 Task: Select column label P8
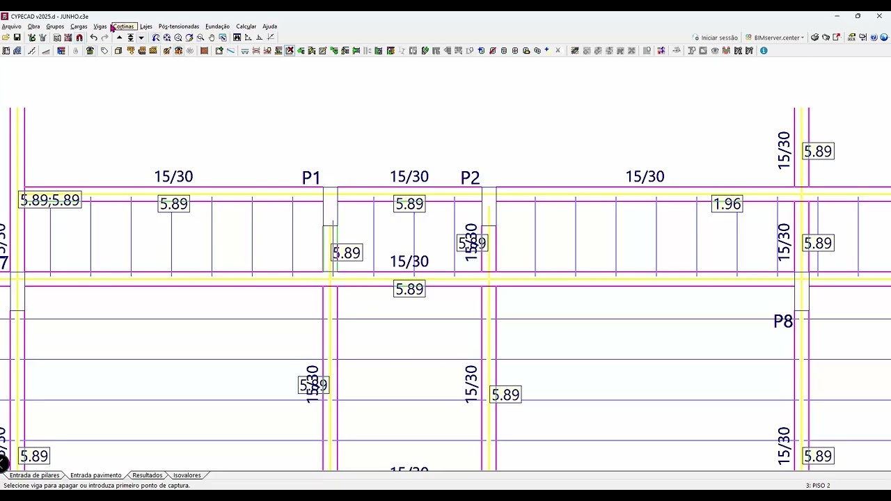click(783, 321)
